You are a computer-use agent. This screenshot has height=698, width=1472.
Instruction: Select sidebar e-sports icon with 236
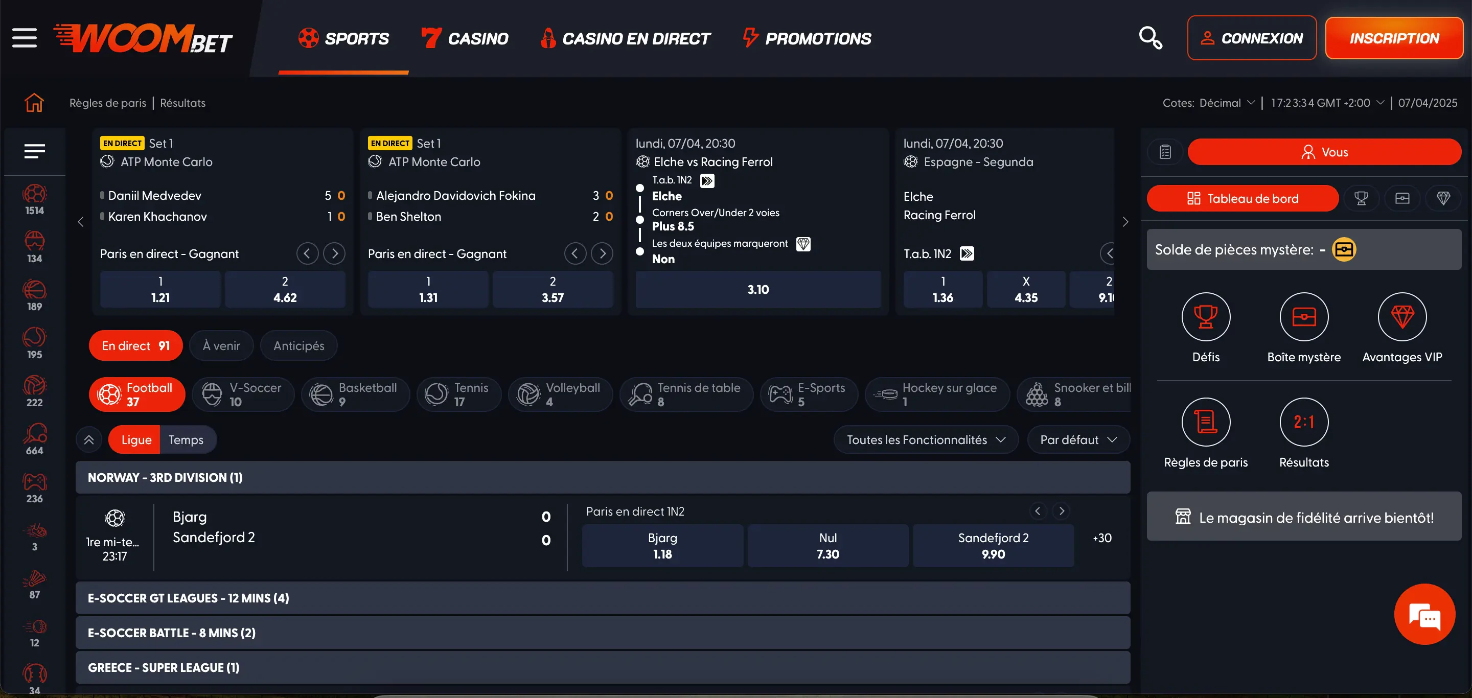(x=34, y=487)
